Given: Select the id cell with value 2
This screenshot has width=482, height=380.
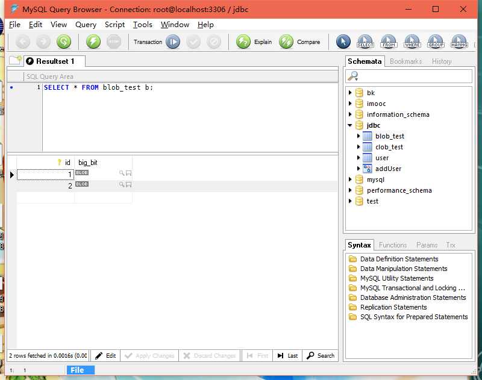Looking at the screenshot, I should [46, 185].
